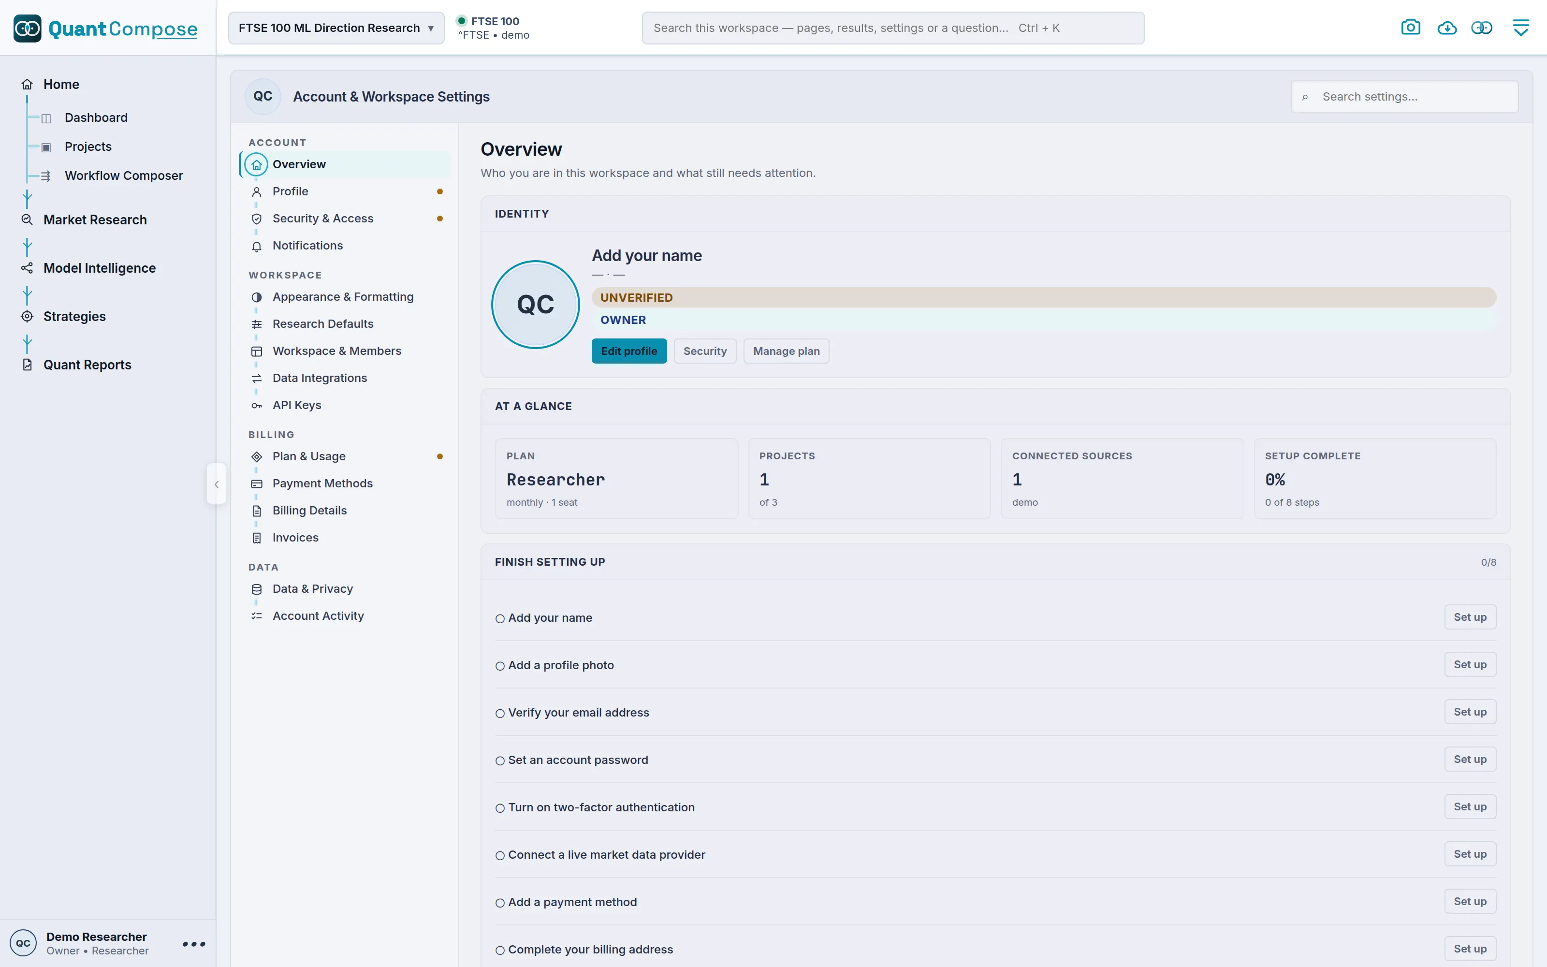This screenshot has height=967, width=1547.
Task: Click the API Keys key icon
Action: click(x=256, y=406)
